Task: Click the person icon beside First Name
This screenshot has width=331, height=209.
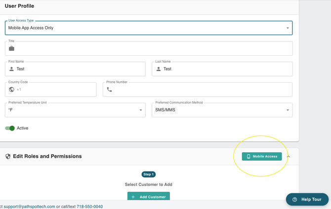Action: (12, 69)
